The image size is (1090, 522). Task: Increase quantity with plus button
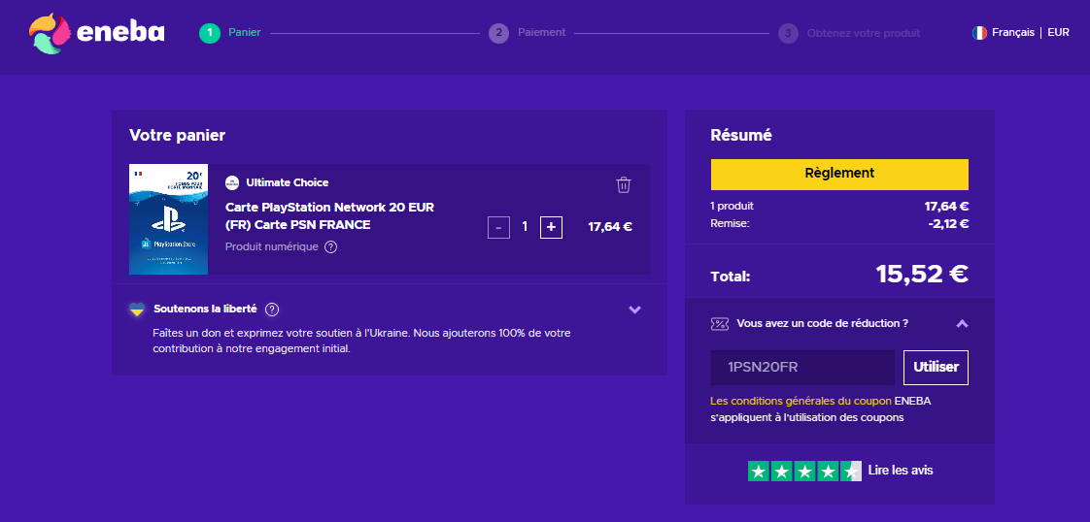point(551,227)
